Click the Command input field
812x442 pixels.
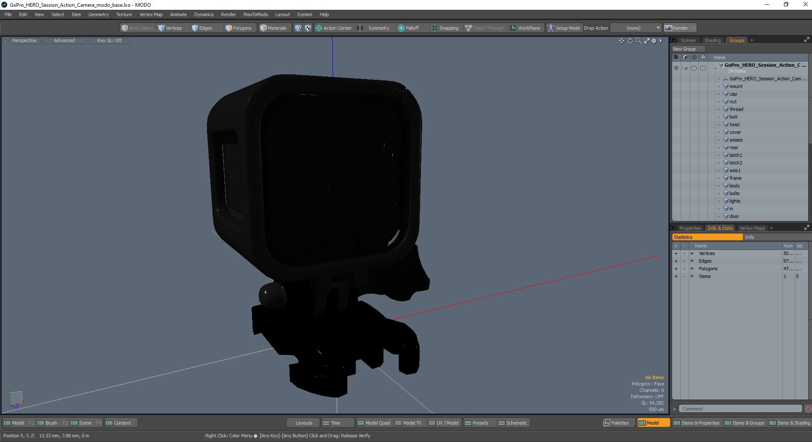(740, 409)
